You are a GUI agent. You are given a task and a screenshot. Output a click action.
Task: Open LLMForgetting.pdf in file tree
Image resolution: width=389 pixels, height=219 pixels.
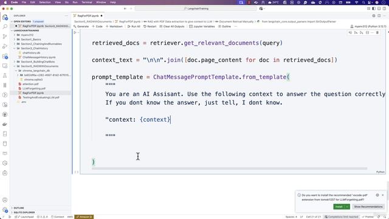click(x=34, y=88)
